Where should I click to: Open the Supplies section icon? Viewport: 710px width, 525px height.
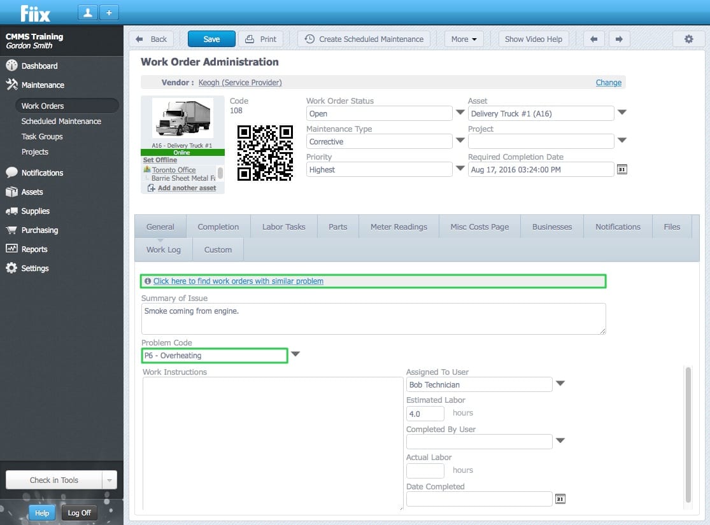click(13, 211)
